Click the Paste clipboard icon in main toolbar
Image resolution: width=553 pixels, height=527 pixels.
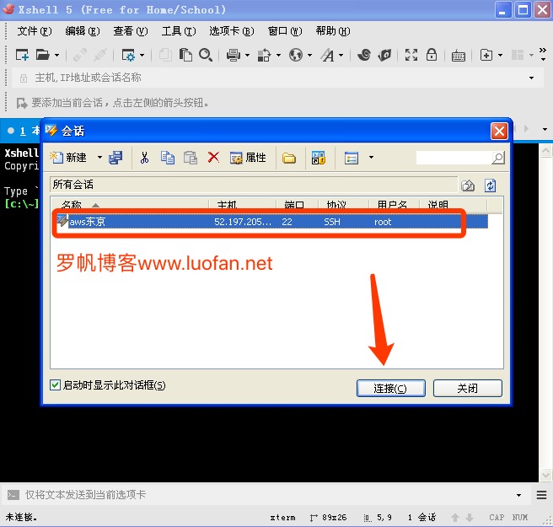tap(185, 55)
